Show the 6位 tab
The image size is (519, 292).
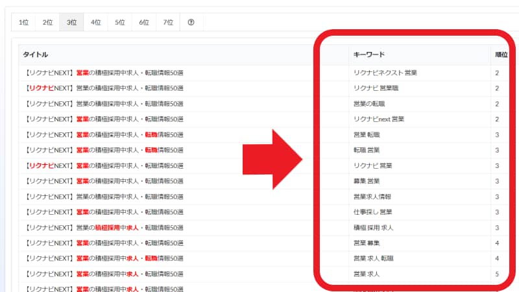click(144, 22)
